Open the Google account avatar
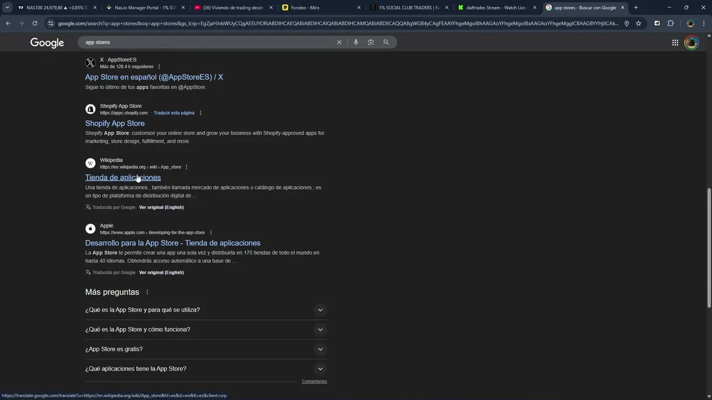712x400 pixels. pyautogui.click(x=691, y=43)
